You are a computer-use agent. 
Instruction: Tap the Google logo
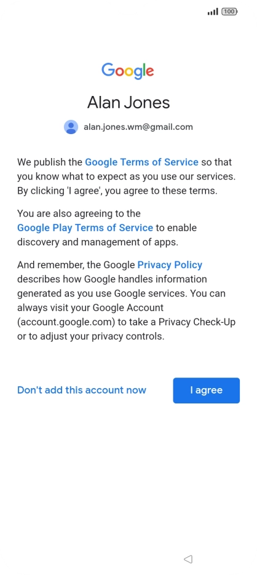pyautogui.click(x=128, y=70)
